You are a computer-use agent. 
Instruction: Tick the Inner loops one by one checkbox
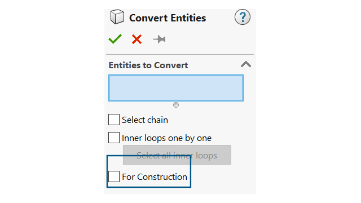(x=114, y=138)
